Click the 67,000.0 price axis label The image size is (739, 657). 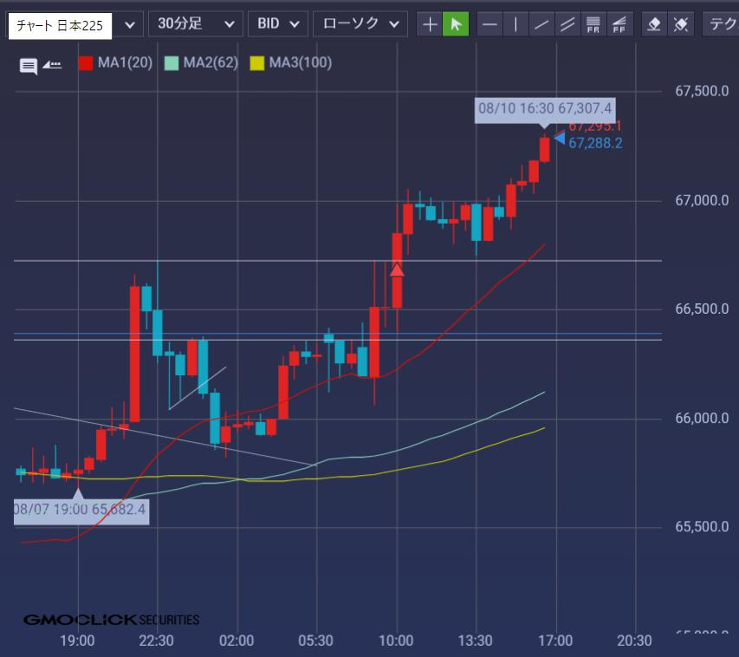[702, 200]
